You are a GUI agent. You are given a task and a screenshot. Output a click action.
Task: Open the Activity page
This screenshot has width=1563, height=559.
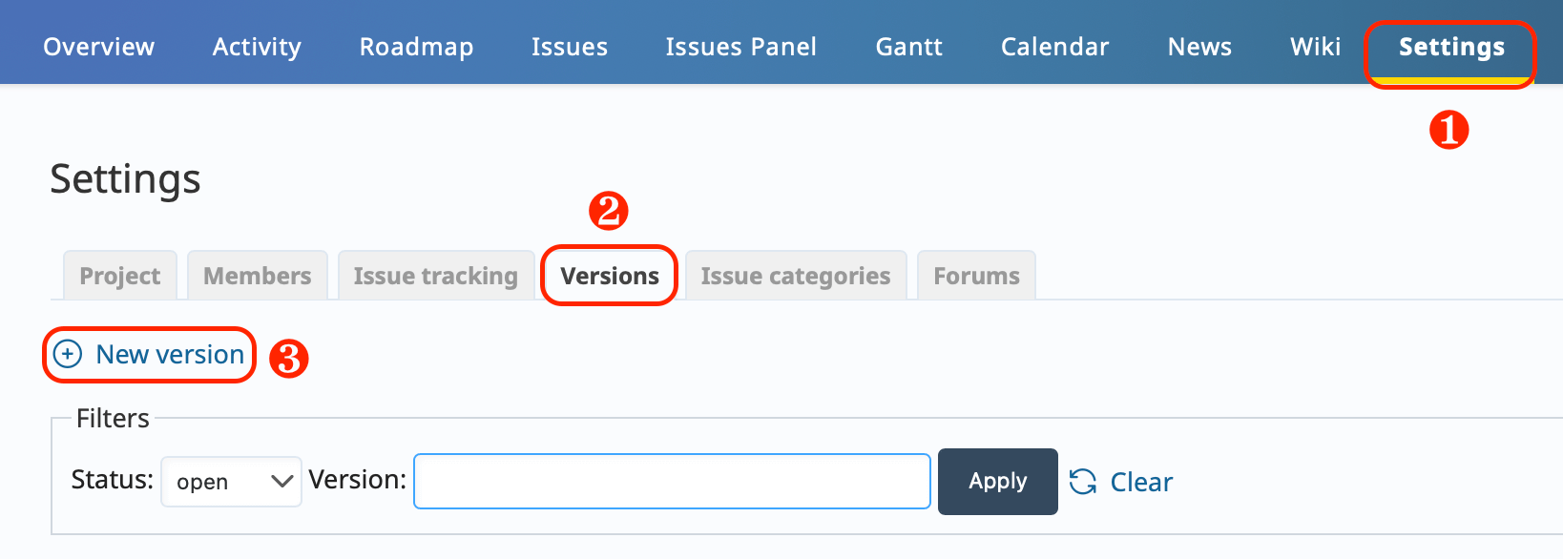coord(256,46)
